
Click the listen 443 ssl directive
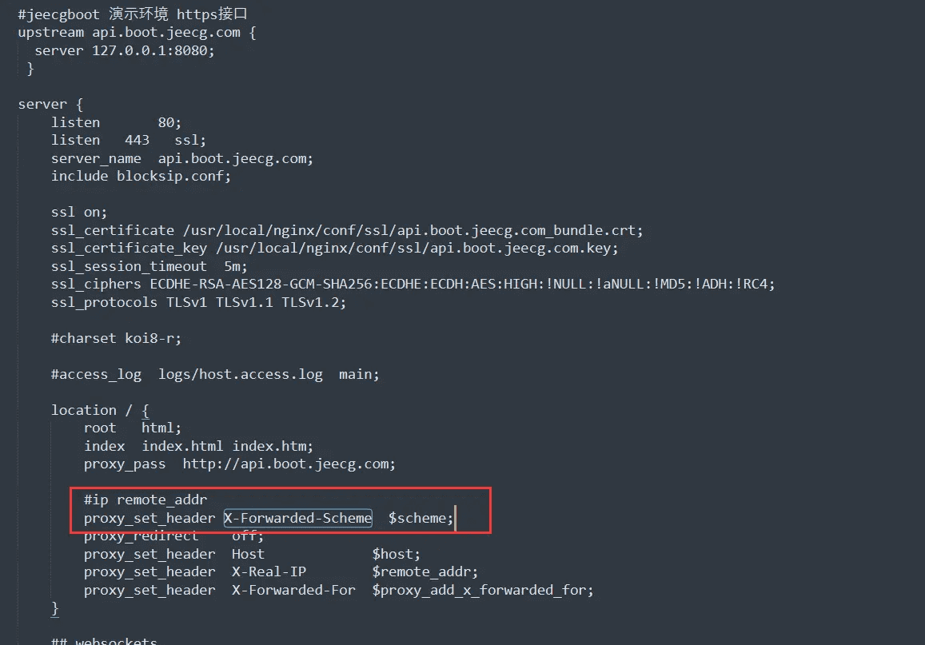(x=129, y=141)
